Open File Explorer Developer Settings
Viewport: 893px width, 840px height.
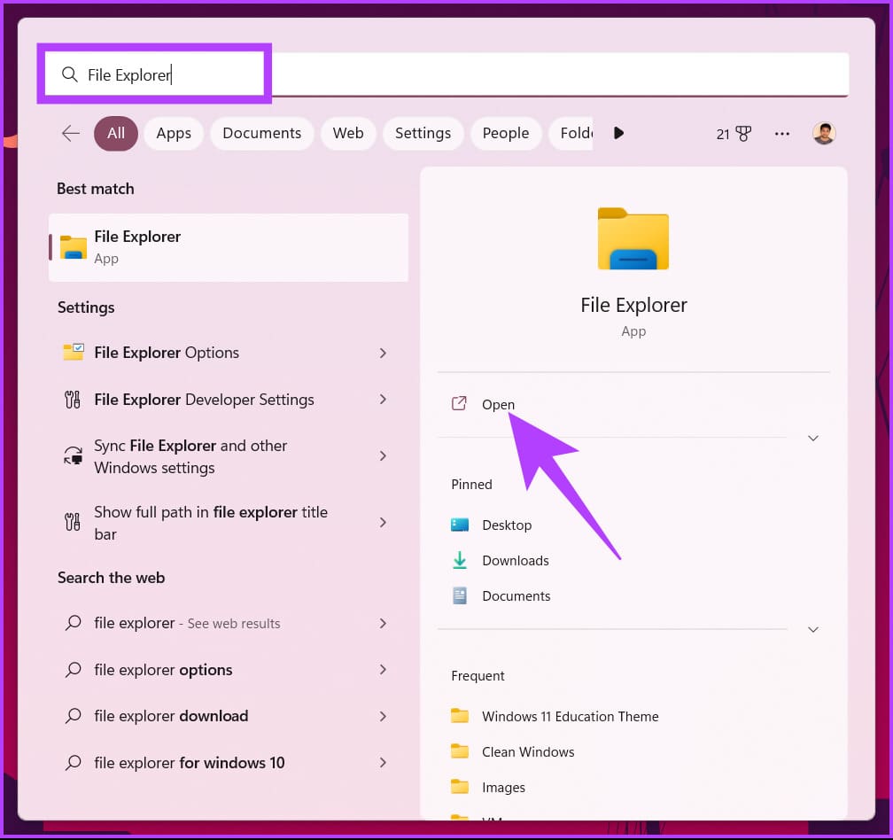[x=228, y=400]
